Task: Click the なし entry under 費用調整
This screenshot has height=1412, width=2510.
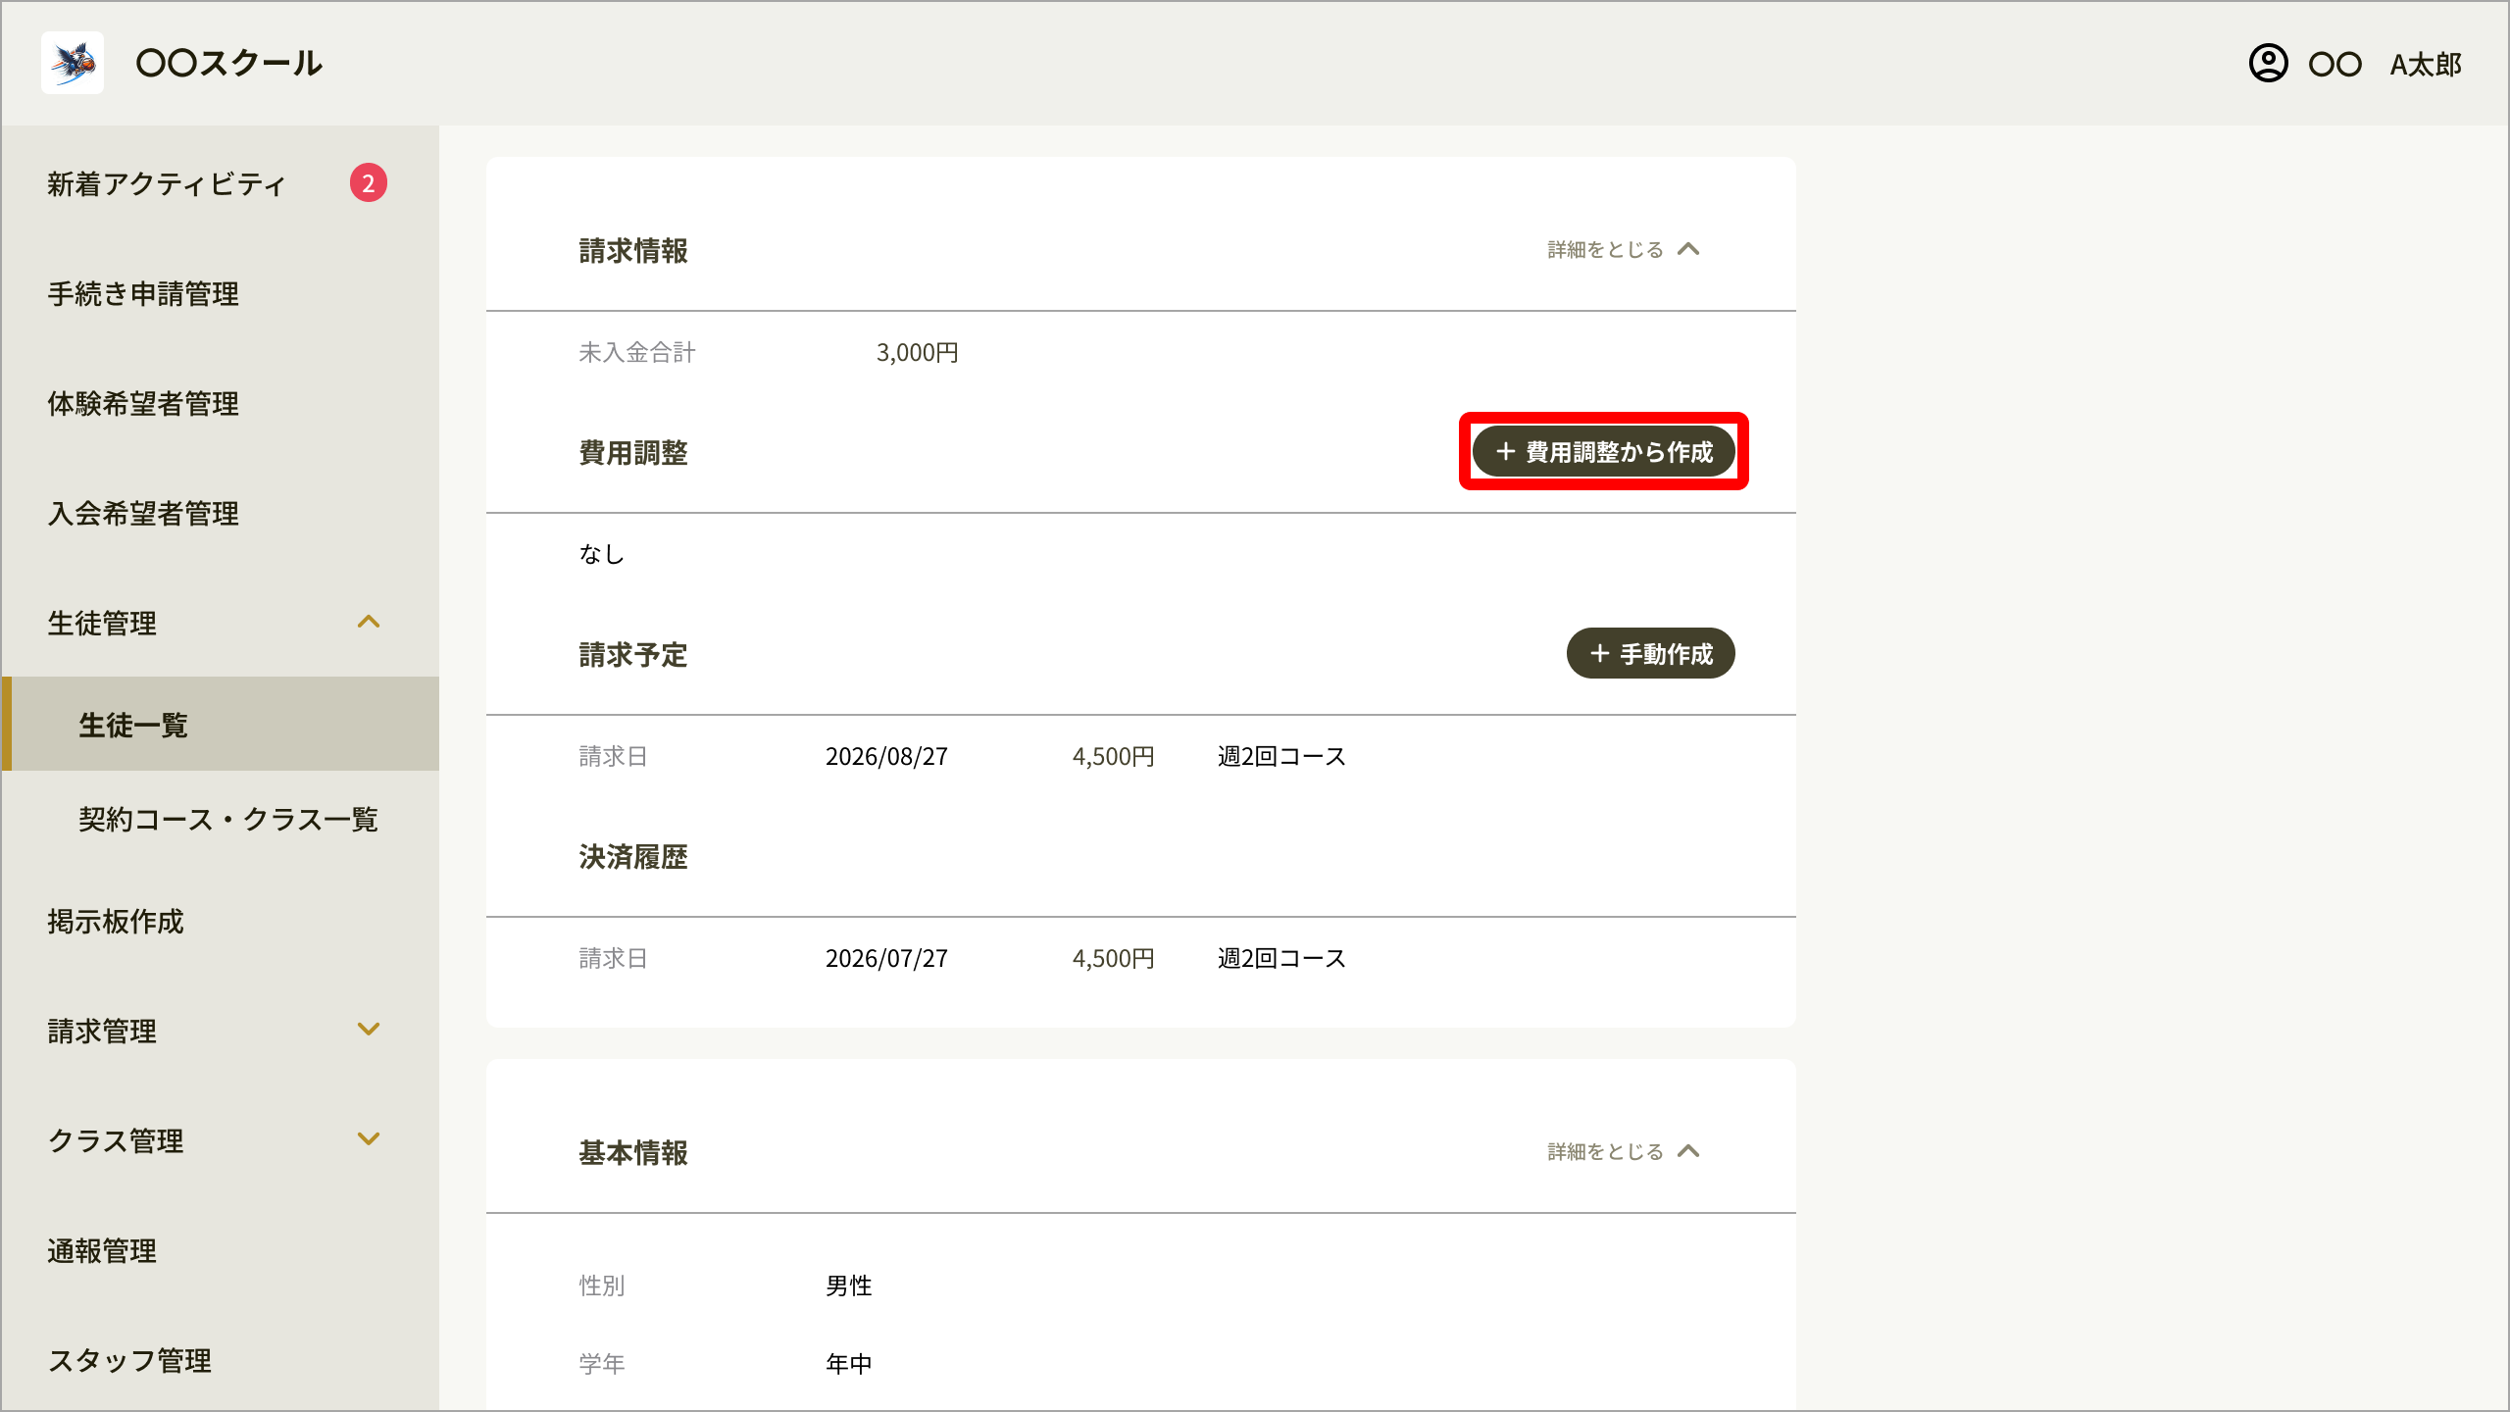Action: (602, 554)
